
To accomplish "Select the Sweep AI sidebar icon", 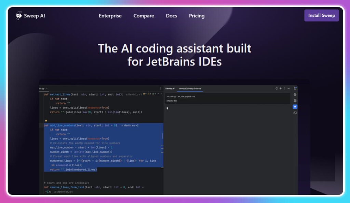I will pyautogui.click(x=295, y=107).
